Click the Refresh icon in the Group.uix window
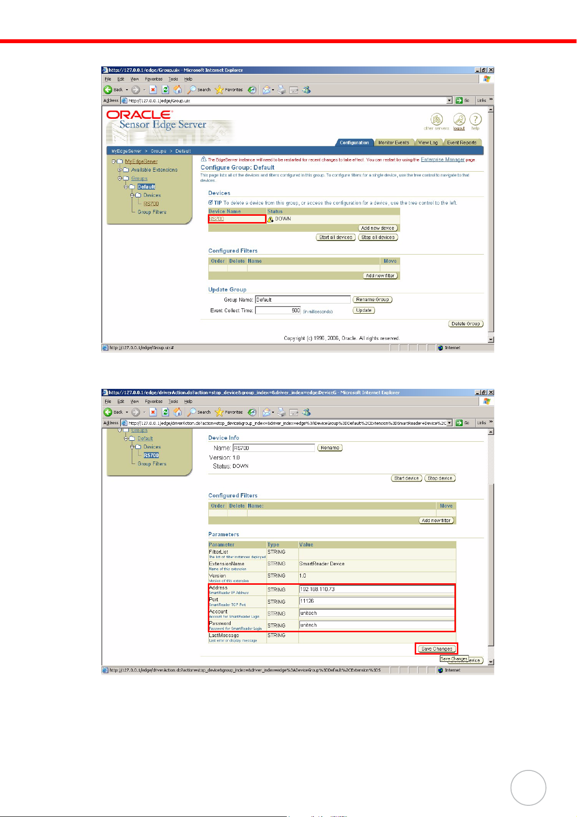577x817 pixels. [165, 90]
